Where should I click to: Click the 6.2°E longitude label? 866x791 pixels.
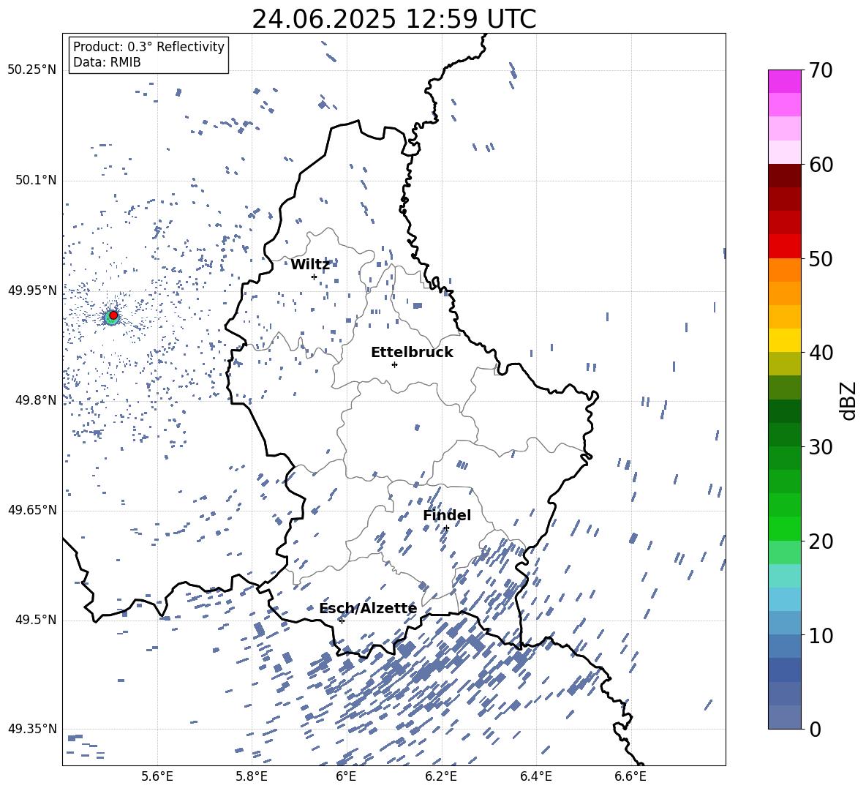[x=441, y=776]
